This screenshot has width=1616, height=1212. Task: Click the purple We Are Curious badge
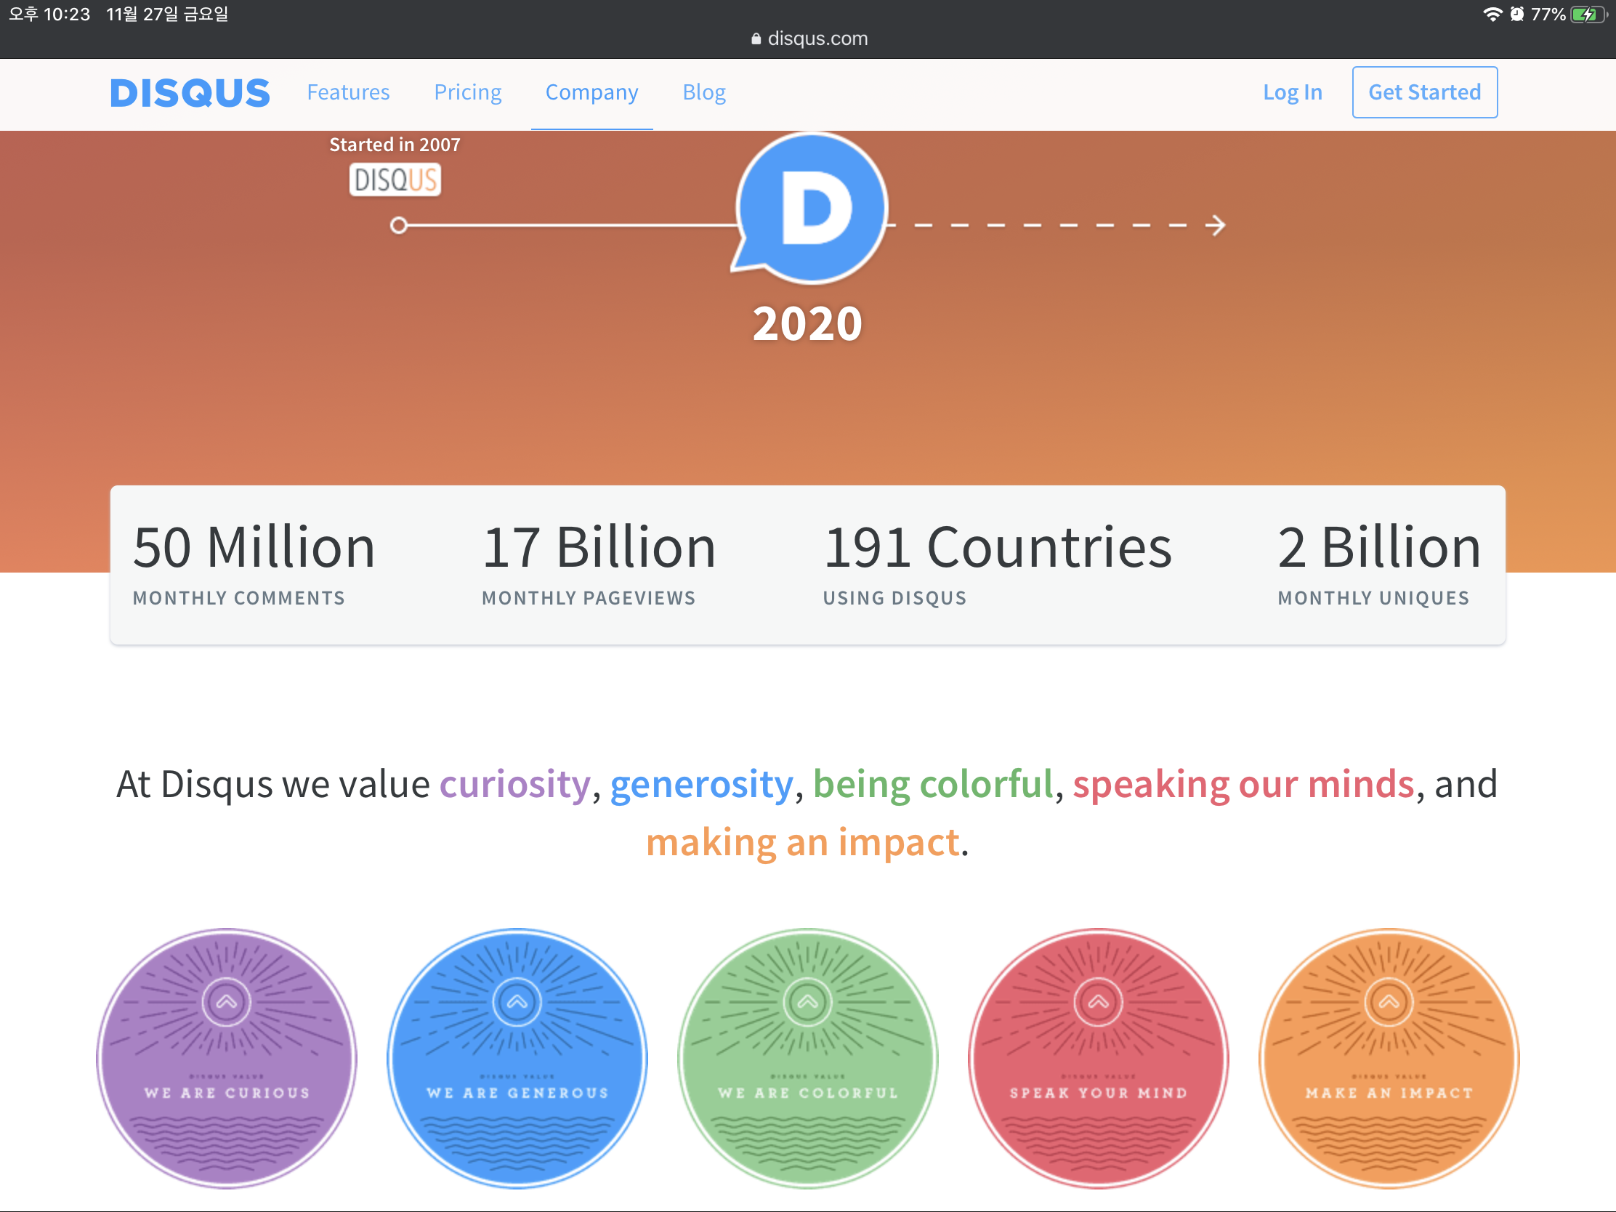click(x=227, y=1057)
